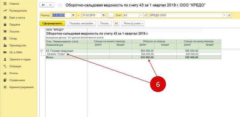Viewport: 240px width, 117px height.
Task: Click Итого ending debit balance 920 000,00
Action: point(192,57)
